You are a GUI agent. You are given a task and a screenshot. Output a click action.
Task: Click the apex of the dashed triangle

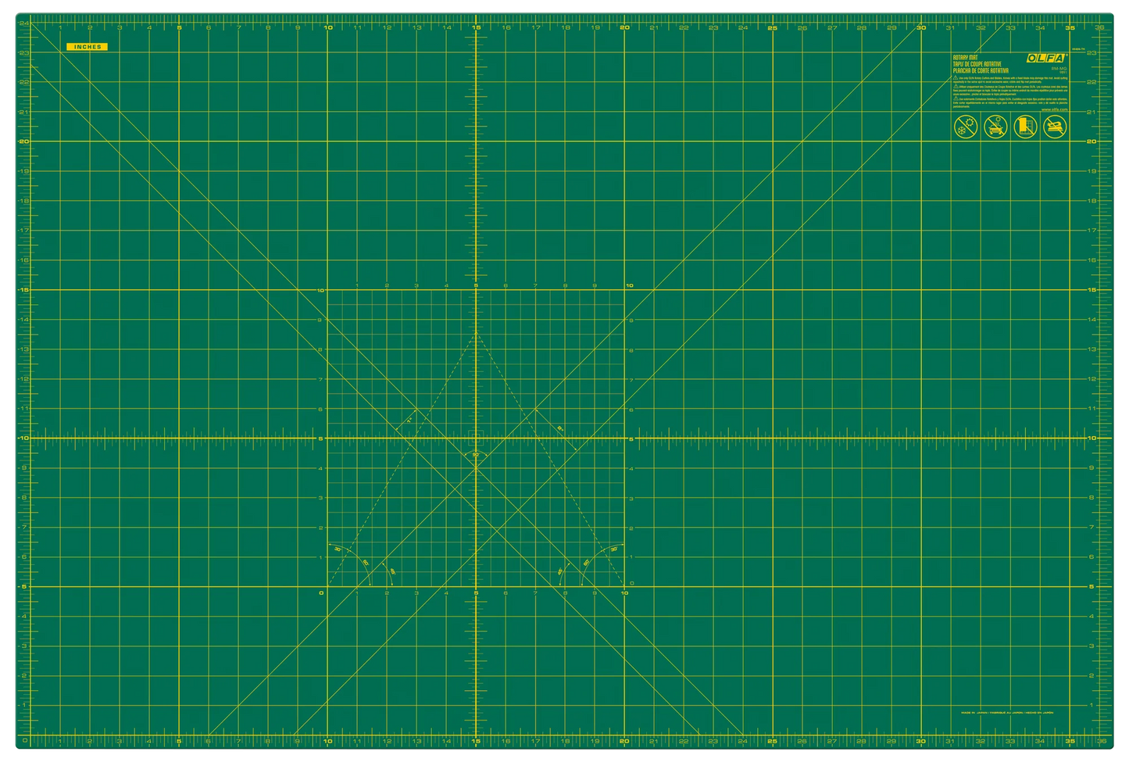pos(476,331)
